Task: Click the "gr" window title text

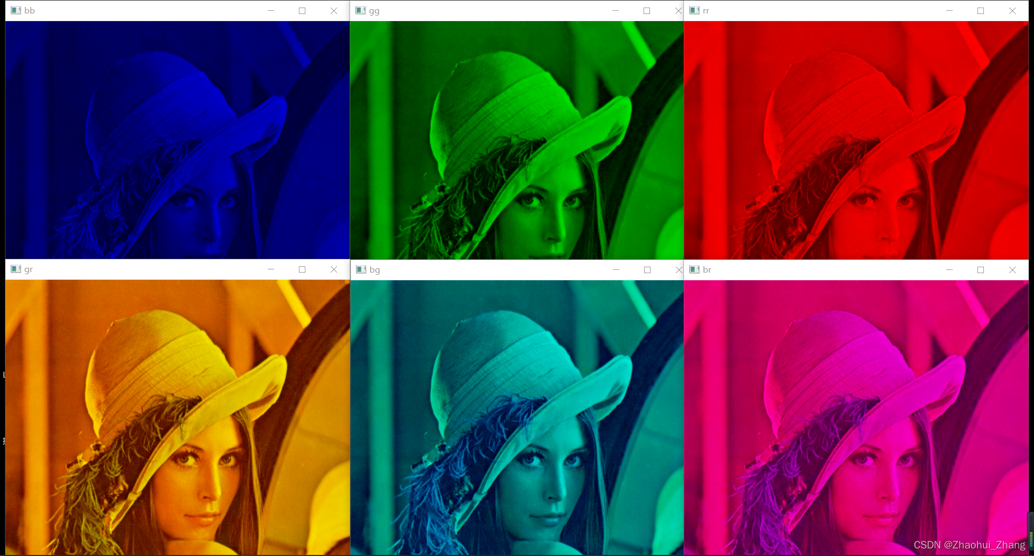Action: tap(29, 270)
